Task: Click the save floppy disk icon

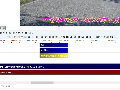Action: click(71, 37)
